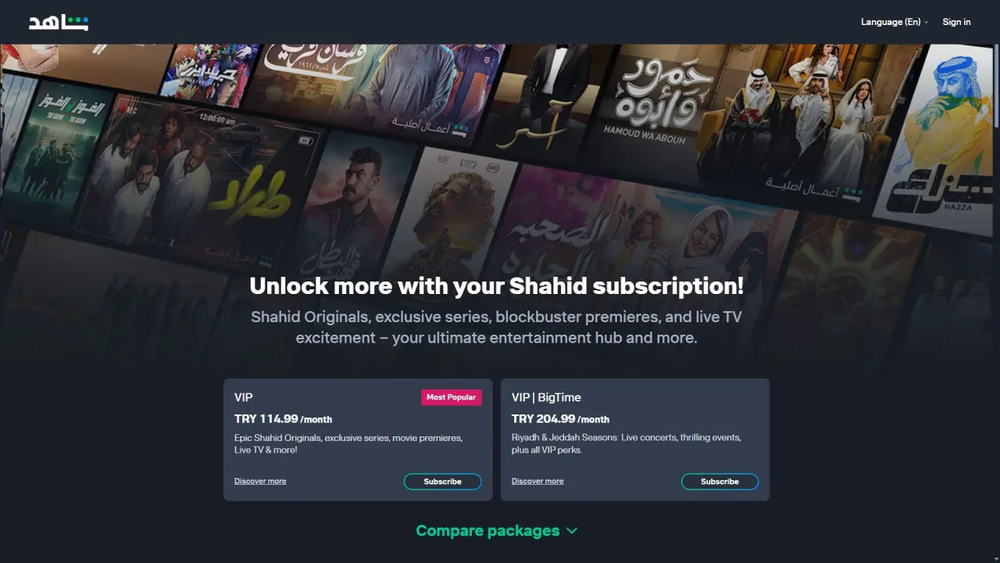Select the VIP | BigTime package title
Screen dimensions: 1000x563
(546, 397)
